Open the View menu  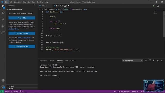[24, 2]
